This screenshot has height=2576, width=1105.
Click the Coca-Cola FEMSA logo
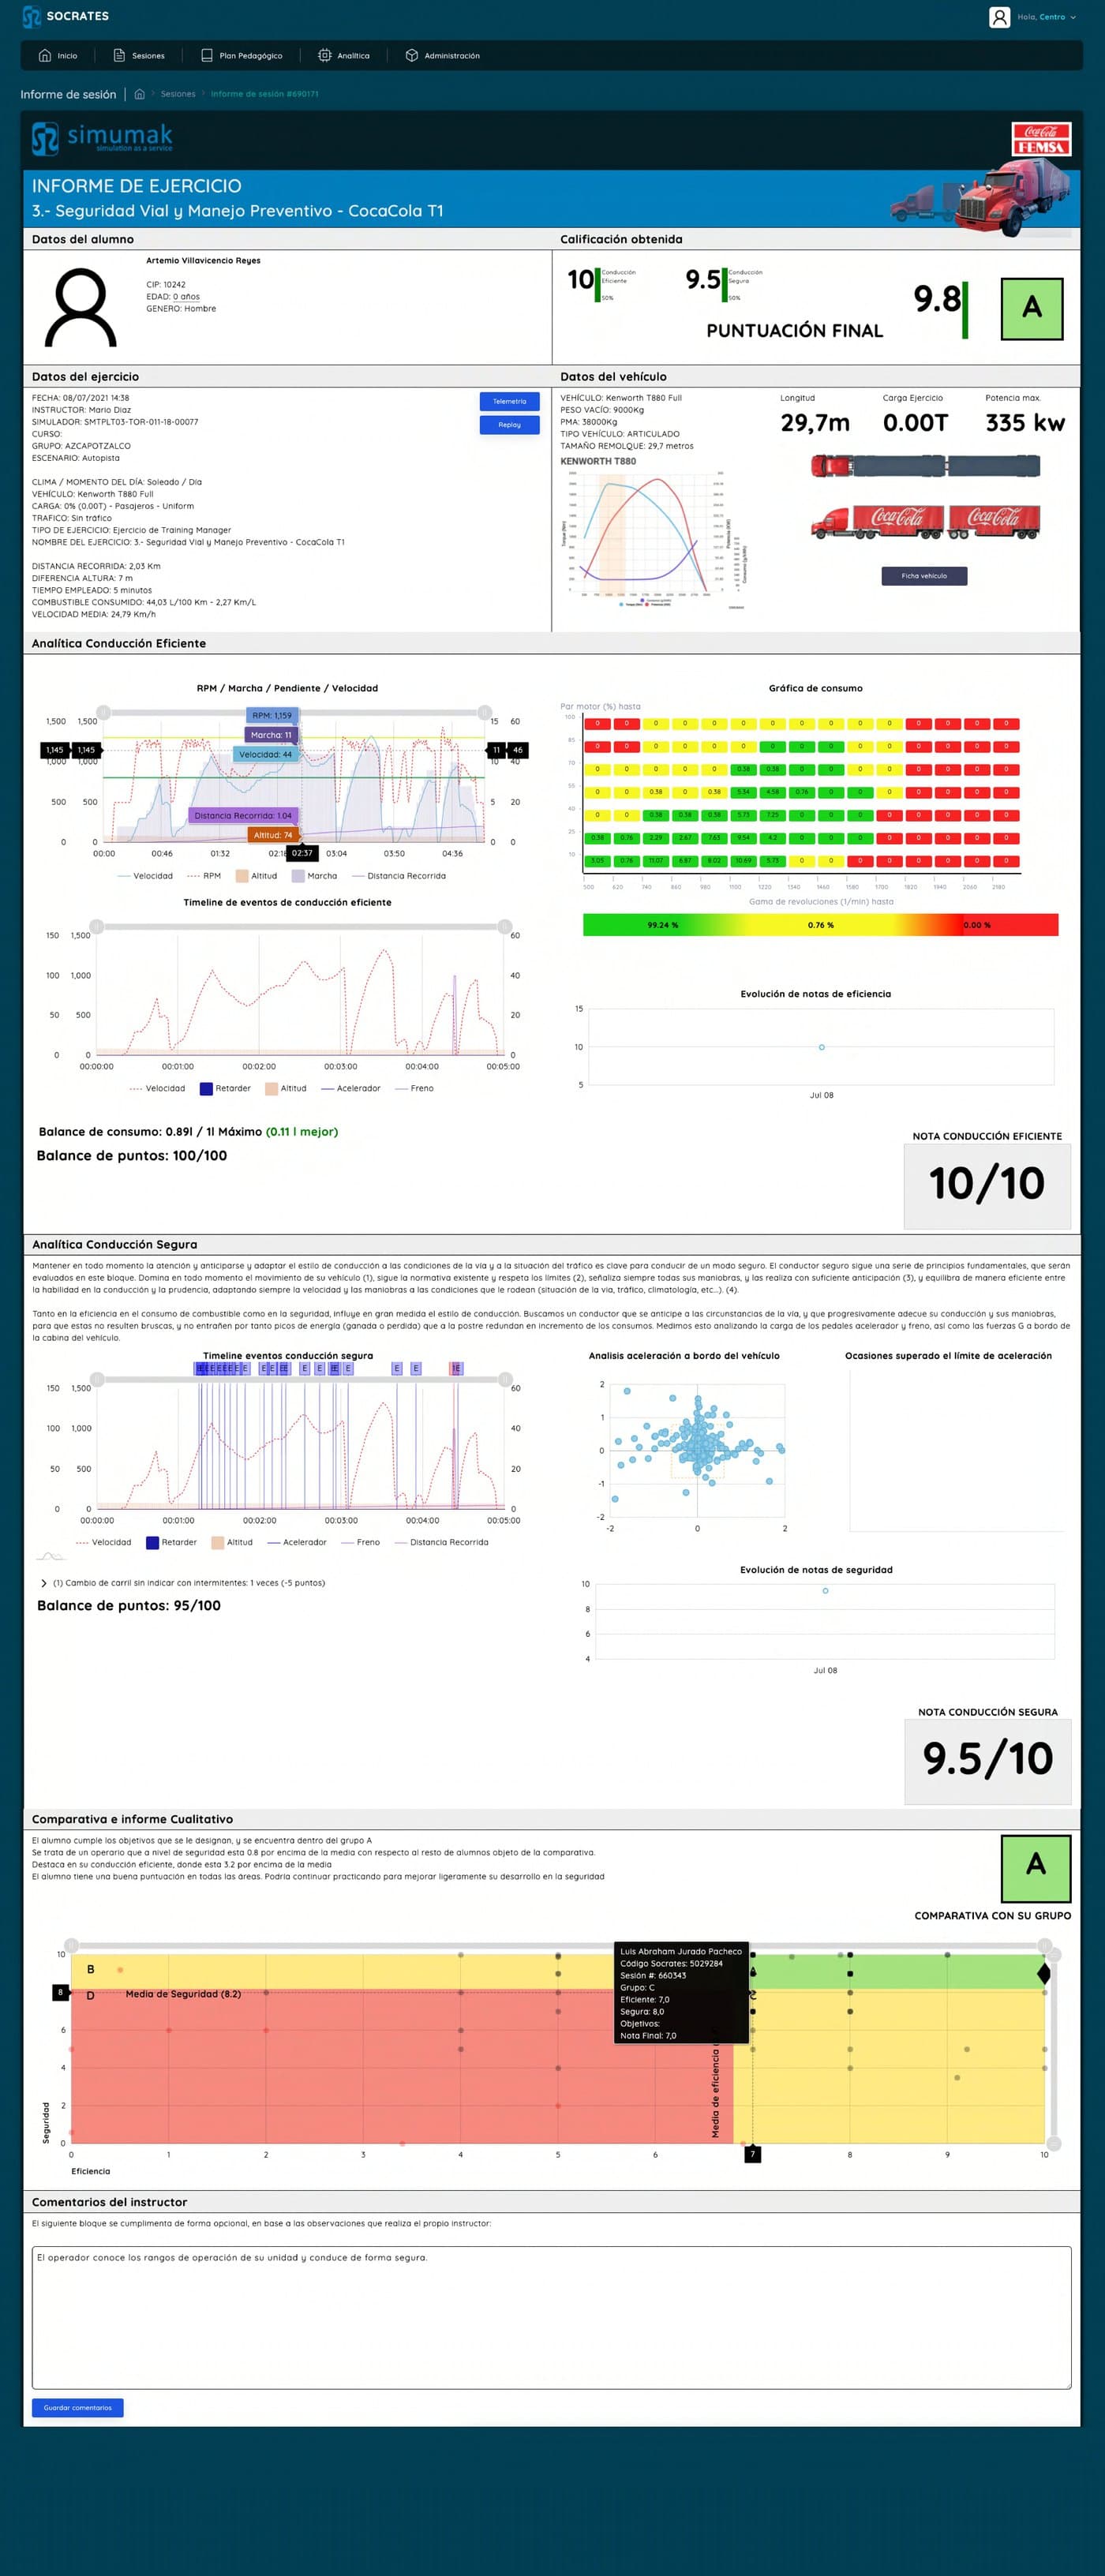[x=1041, y=139]
